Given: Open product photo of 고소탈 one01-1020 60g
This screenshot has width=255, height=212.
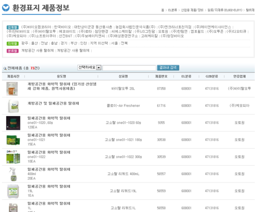Looking at the screenshot, I should [x=13, y=123].
